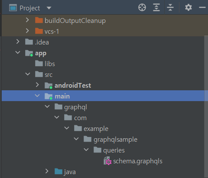Select the queries folder label

pyautogui.click(x=114, y=150)
